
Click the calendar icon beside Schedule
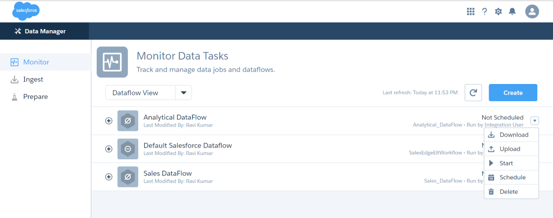click(x=491, y=178)
